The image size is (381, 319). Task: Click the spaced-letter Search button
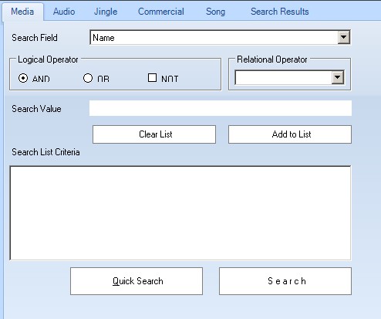point(285,281)
